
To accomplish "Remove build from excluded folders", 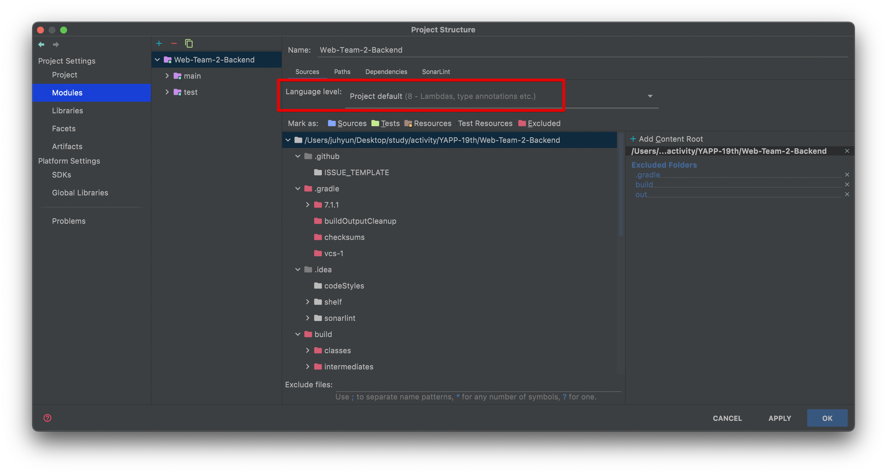I will click(847, 184).
